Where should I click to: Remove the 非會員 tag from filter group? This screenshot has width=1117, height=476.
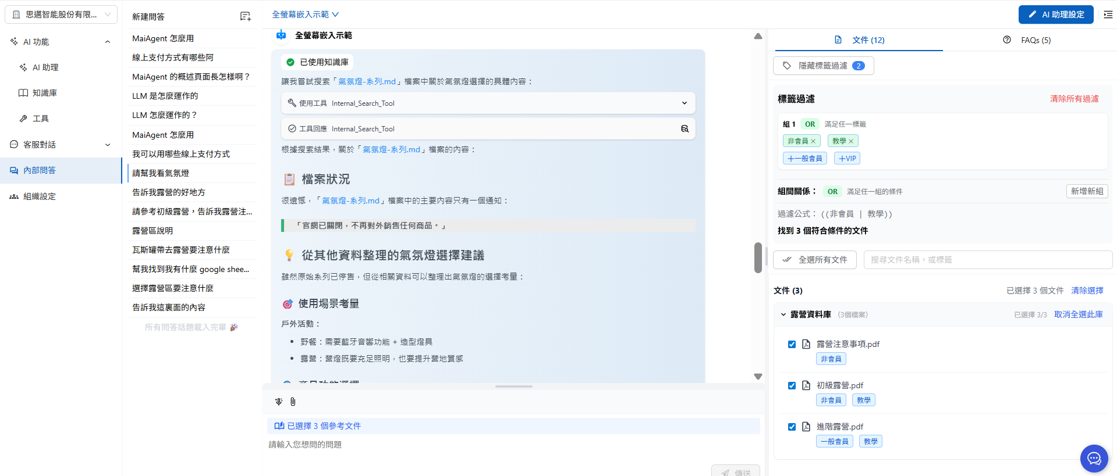(x=813, y=141)
